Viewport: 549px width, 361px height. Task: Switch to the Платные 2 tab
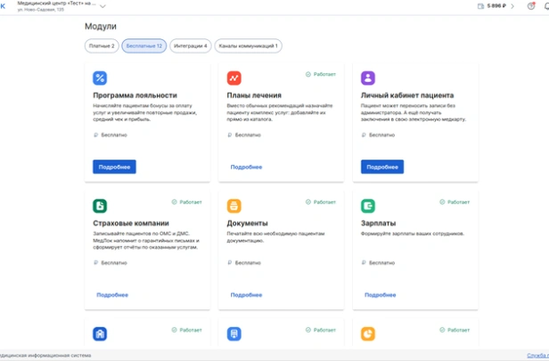(x=101, y=45)
